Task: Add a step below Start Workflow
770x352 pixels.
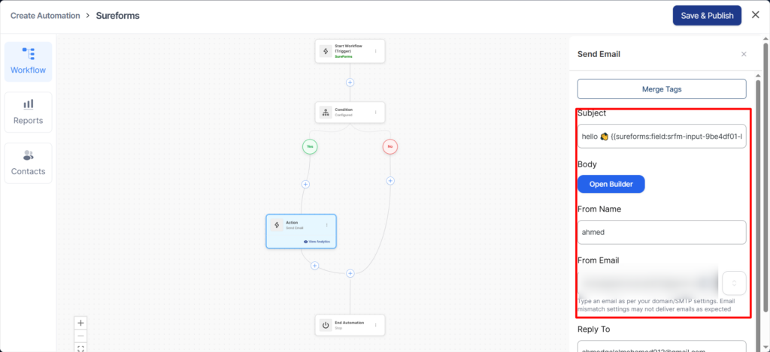Action: [x=350, y=82]
